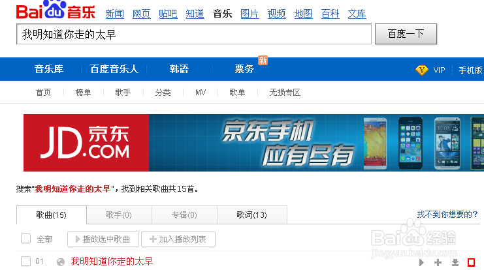Screen dimensions: 484x270
Task: Open 歌单 in the sub navigation
Action: (x=237, y=93)
